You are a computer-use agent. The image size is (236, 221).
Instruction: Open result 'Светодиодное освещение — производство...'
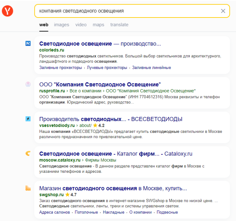click(100, 44)
